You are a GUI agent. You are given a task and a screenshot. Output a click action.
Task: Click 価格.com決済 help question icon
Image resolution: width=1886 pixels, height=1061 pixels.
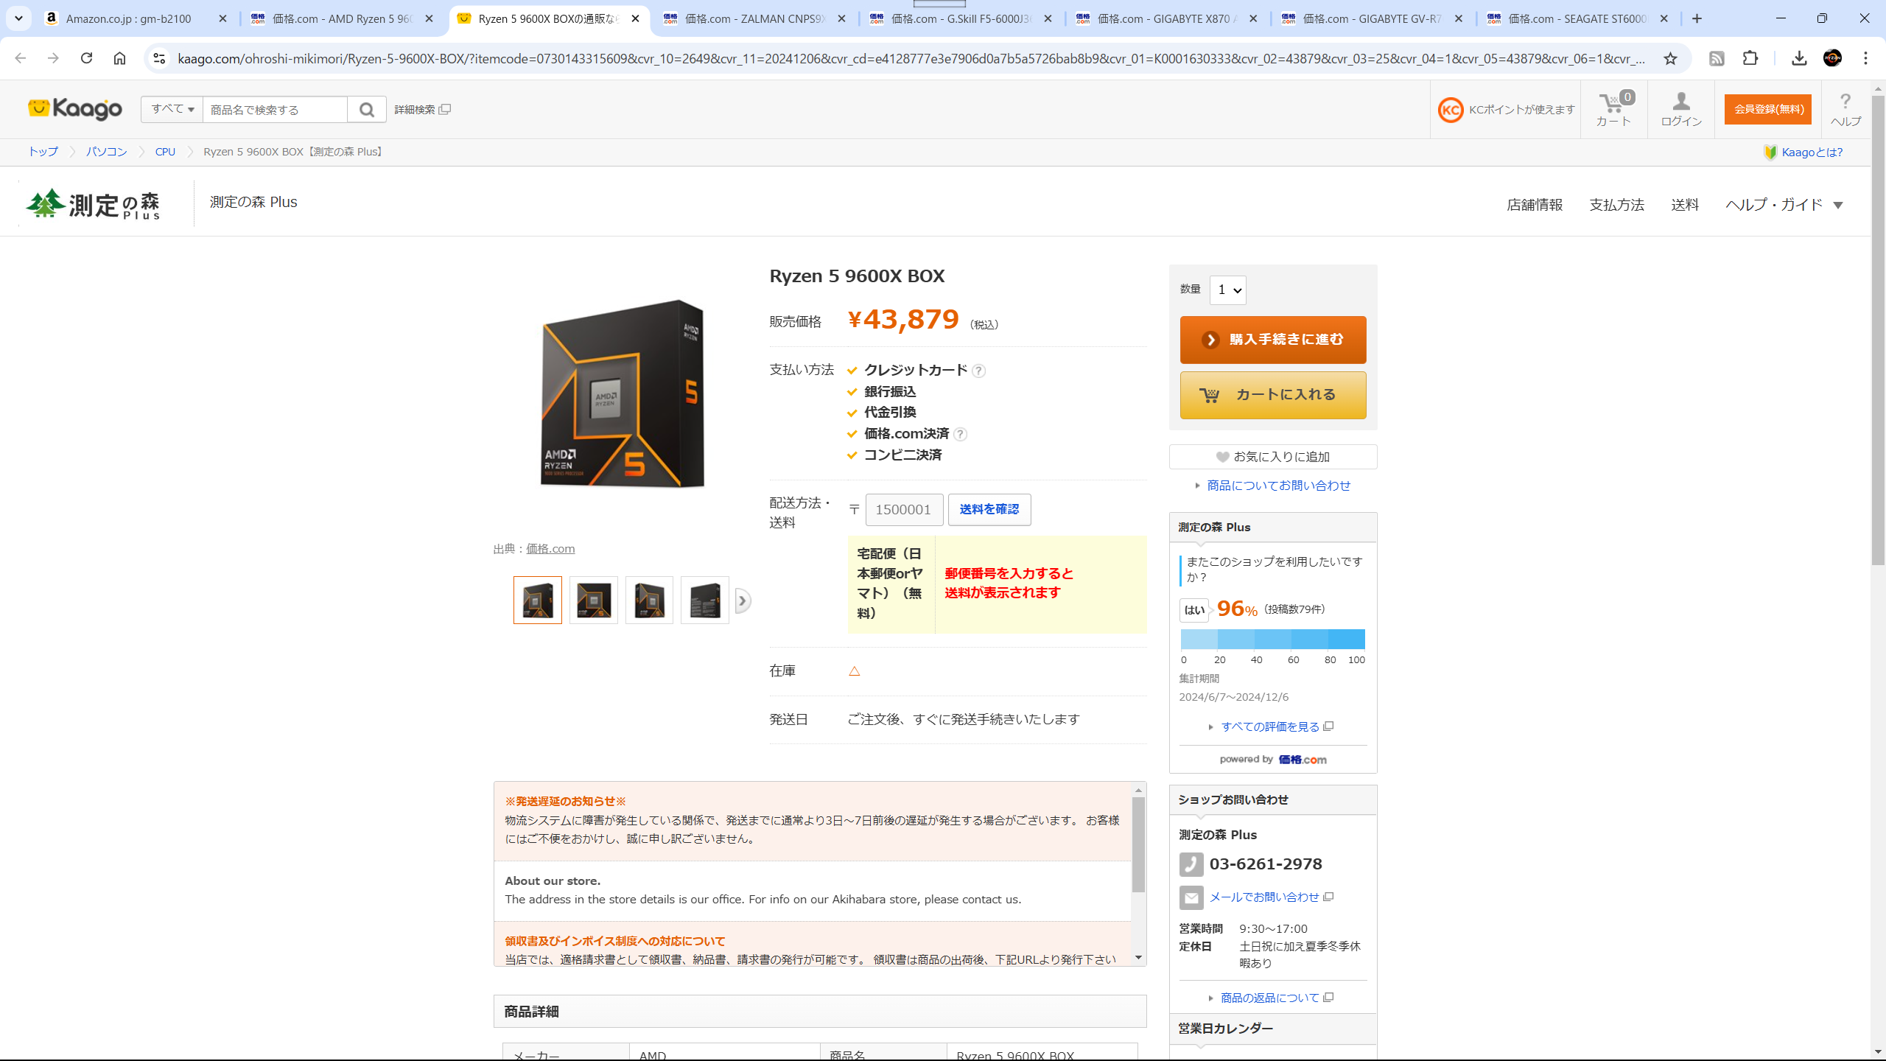tap(960, 434)
